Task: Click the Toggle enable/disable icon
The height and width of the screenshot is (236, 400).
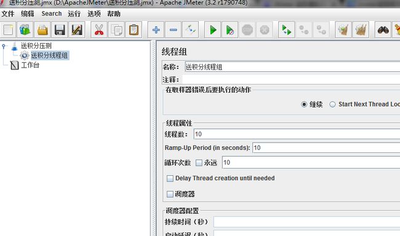Action: pos(191,30)
